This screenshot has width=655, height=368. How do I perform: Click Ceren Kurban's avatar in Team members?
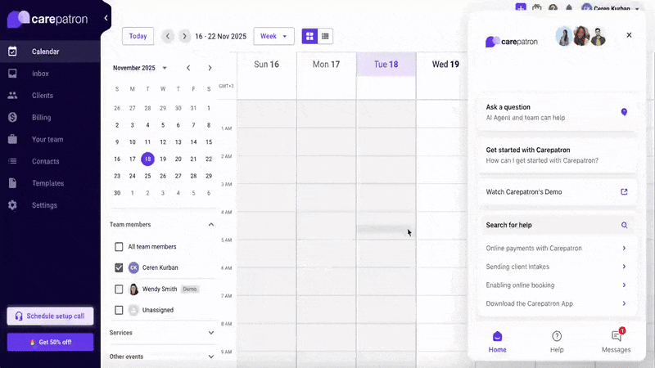point(133,268)
